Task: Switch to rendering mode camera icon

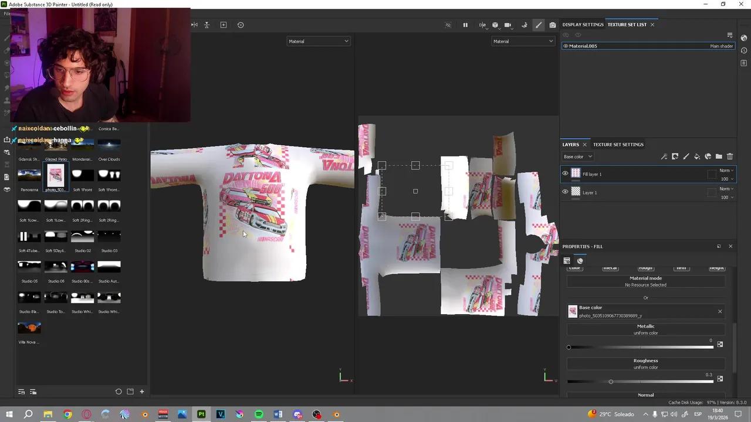Action: [552, 25]
